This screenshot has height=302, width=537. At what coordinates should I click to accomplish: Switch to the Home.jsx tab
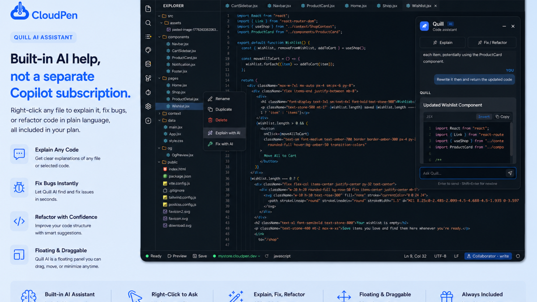(x=356, y=6)
